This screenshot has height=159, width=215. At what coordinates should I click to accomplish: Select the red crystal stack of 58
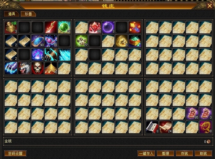[95, 27]
